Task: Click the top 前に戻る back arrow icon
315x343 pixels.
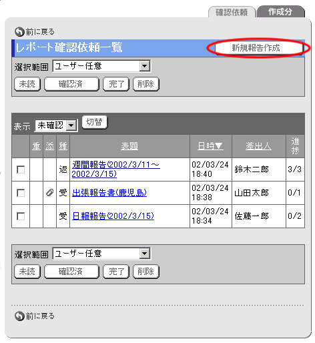Action: [19, 31]
